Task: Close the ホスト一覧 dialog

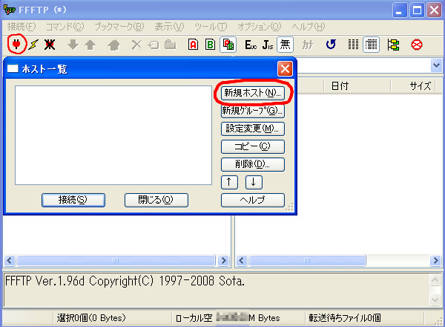Action: pos(285,69)
